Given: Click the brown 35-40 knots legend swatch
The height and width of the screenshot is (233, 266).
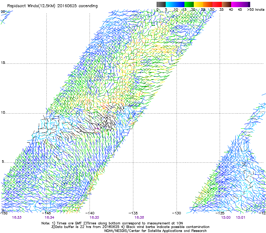Looking at the screenshot, I should coord(226,4).
